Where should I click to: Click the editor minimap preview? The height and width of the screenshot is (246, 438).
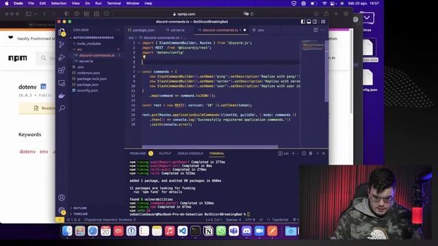(x=313, y=46)
